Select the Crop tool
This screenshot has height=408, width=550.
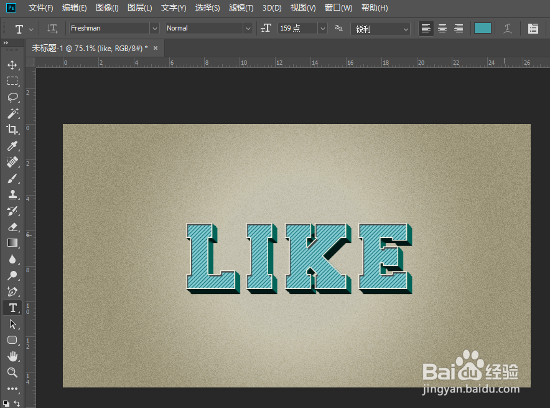click(x=12, y=130)
